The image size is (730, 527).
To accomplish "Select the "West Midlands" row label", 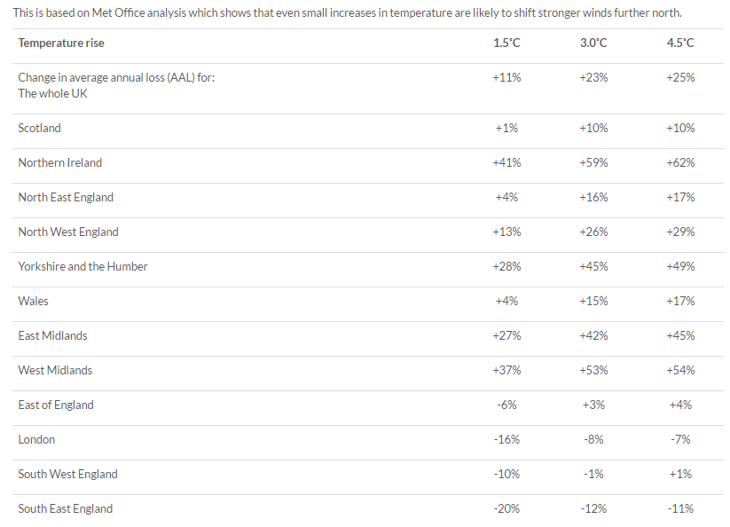I will point(55,370).
